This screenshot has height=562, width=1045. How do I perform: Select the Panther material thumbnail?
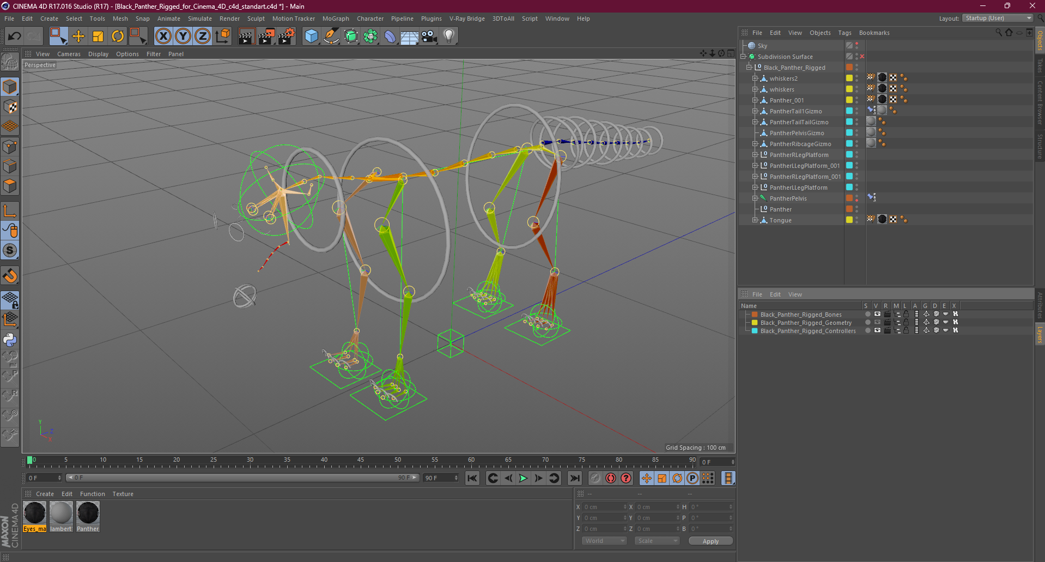pyautogui.click(x=88, y=517)
